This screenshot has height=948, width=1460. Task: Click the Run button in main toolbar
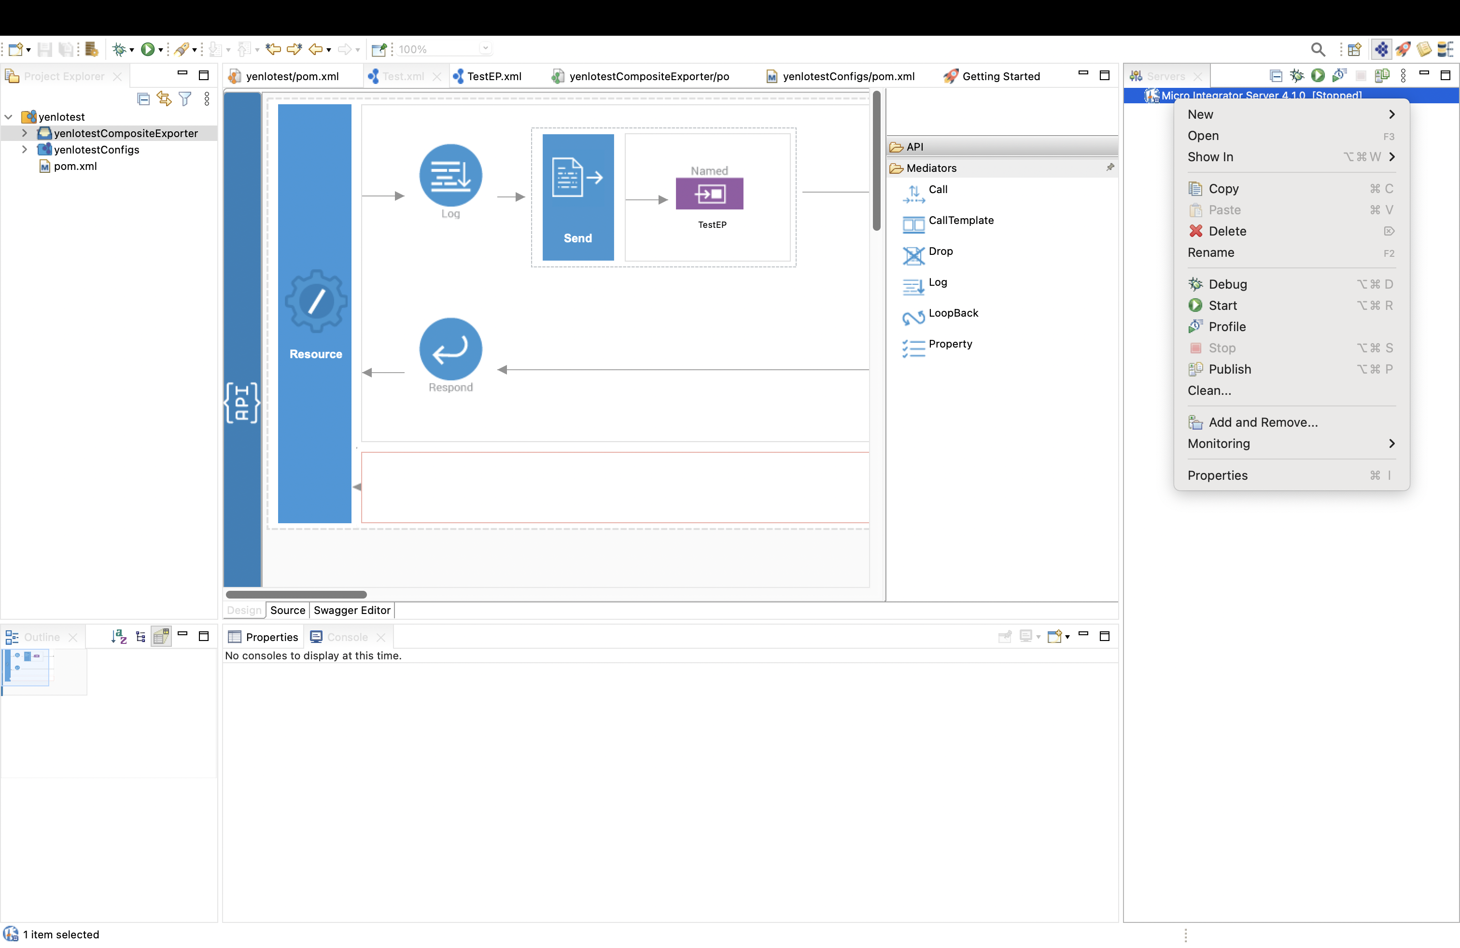tap(147, 50)
